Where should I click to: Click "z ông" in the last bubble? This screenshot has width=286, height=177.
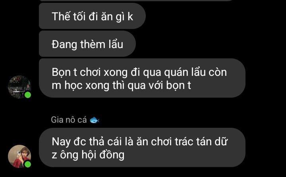click(65, 155)
